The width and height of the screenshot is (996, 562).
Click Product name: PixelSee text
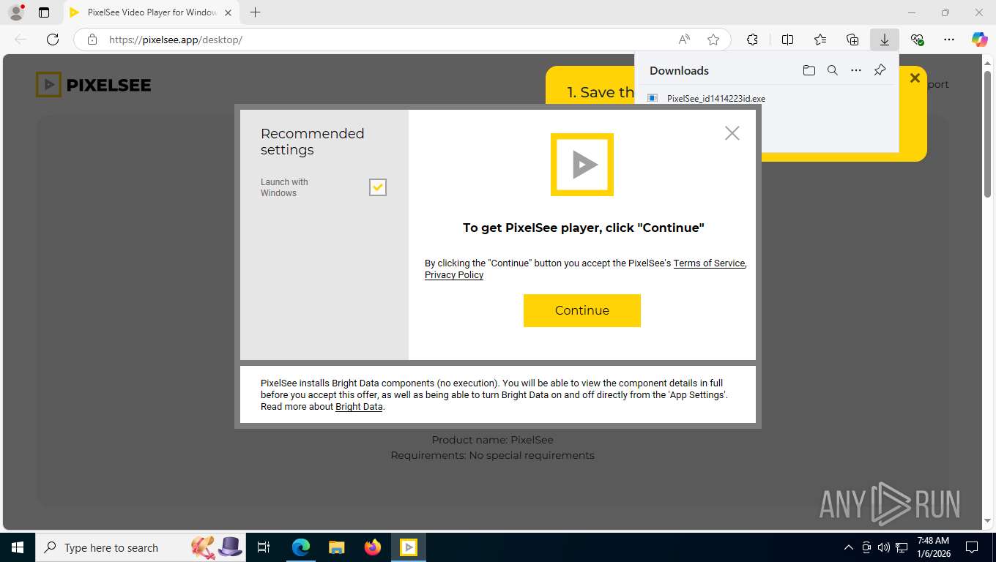click(x=493, y=440)
